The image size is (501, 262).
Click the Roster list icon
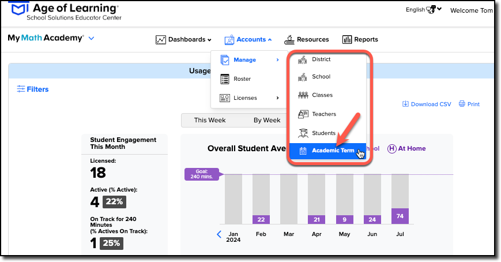pyautogui.click(x=225, y=79)
